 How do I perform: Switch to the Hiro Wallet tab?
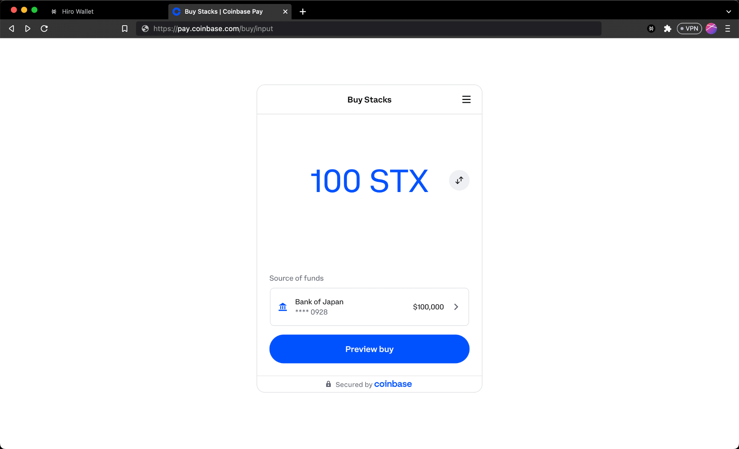pyautogui.click(x=78, y=11)
